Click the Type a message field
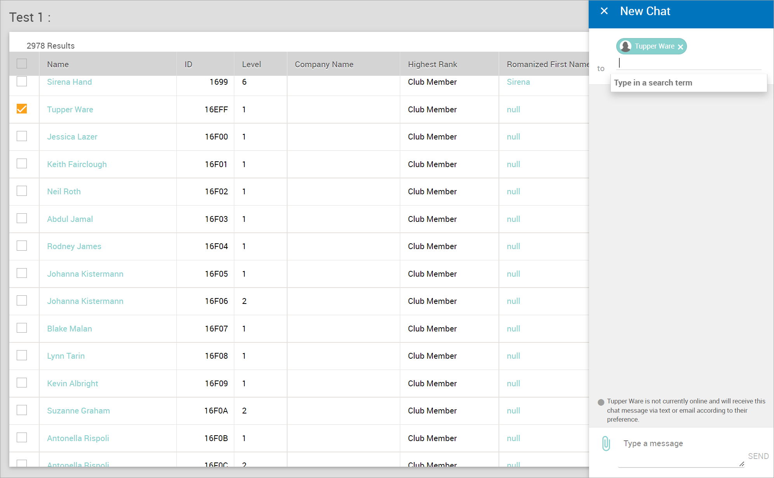This screenshot has height=478, width=774. (x=680, y=444)
